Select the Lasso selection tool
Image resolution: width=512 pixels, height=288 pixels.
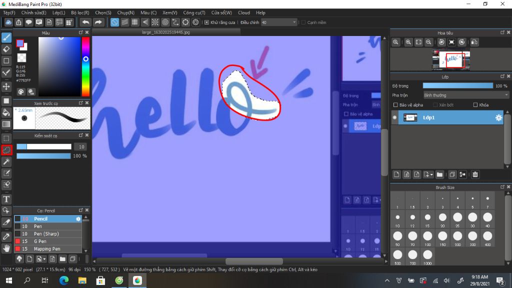6,150
